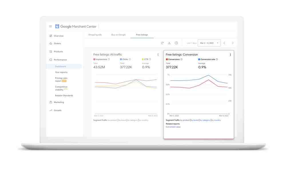286x172 pixels.
Task: Open Conversion card options menu
Action: coord(230,55)
